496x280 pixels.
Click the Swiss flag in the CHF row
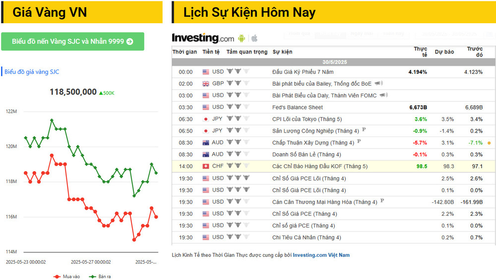coord(206,166)
